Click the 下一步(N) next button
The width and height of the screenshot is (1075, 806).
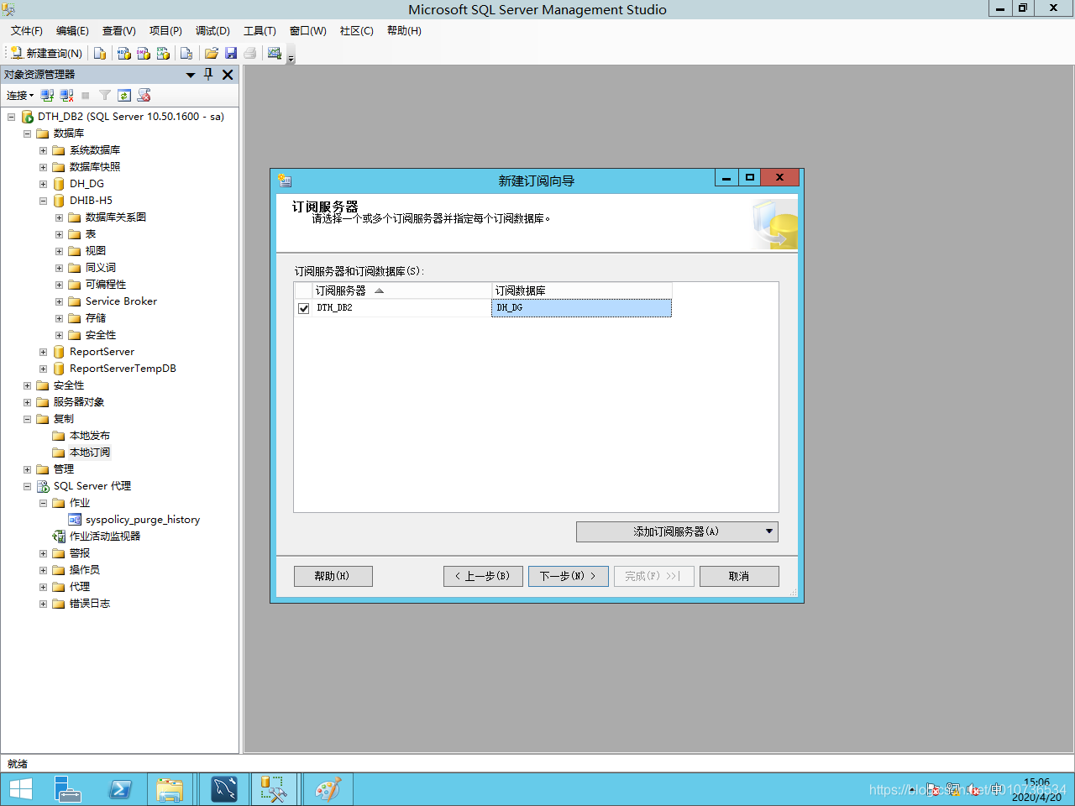point(568,576)
